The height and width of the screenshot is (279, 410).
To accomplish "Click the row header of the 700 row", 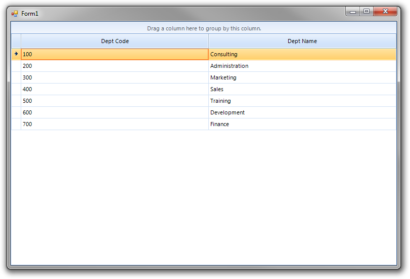I will (16, 124).
